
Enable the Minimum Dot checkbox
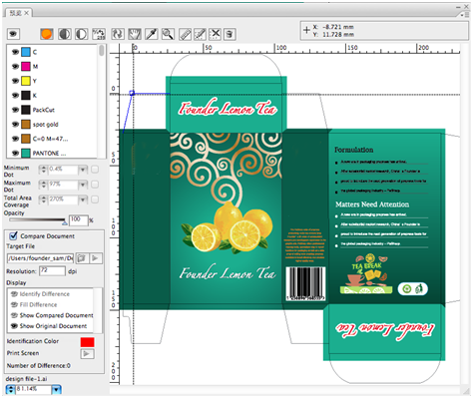(95, 170)
